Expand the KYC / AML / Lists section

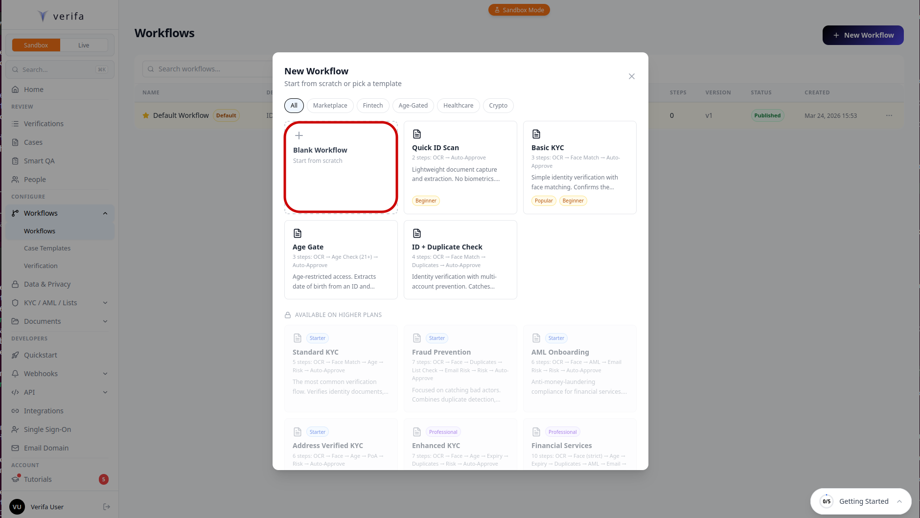[x=105, y=302]
